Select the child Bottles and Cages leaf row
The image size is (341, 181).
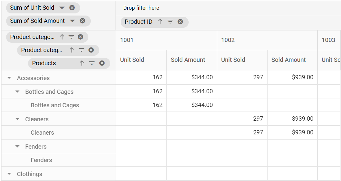tap(55, 105)
